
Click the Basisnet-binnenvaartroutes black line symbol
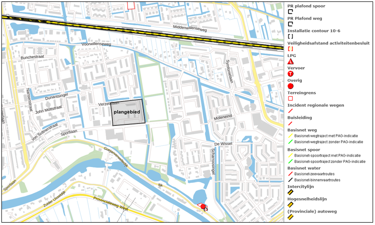(290, 180)
